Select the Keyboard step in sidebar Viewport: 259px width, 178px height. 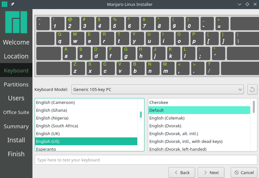click(16, 70)
